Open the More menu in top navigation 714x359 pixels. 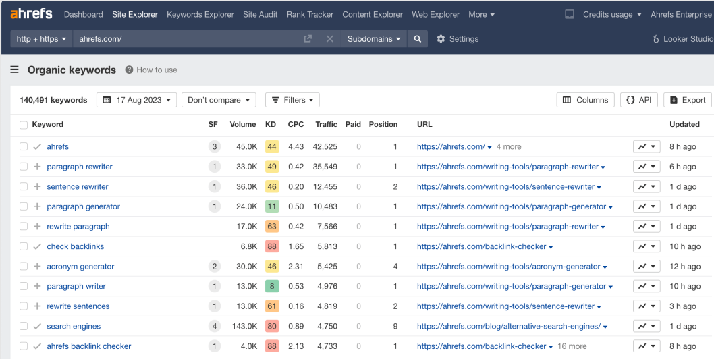coord(481,15)
